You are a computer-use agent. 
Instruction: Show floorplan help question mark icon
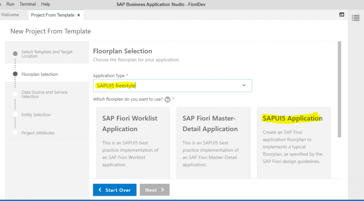[x=167, y=99]
